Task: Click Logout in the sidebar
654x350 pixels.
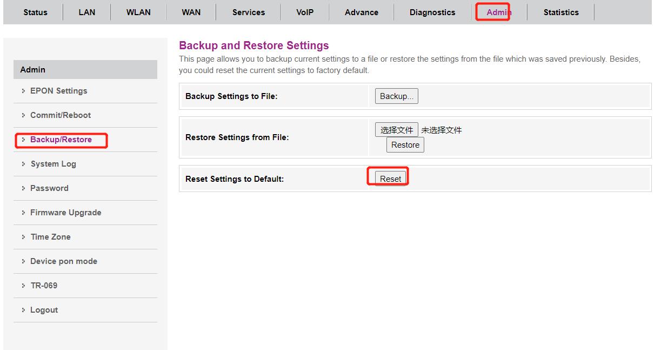Action: [x=44, y=310]
